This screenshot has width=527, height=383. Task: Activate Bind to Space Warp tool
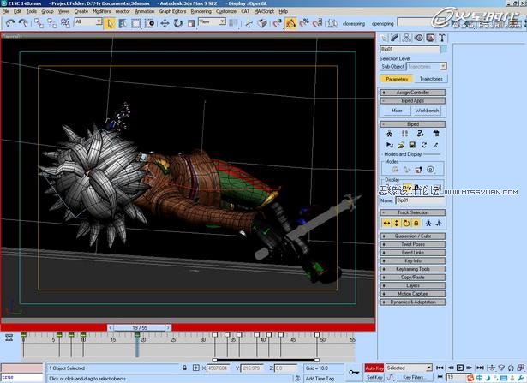tap(65, 23)
